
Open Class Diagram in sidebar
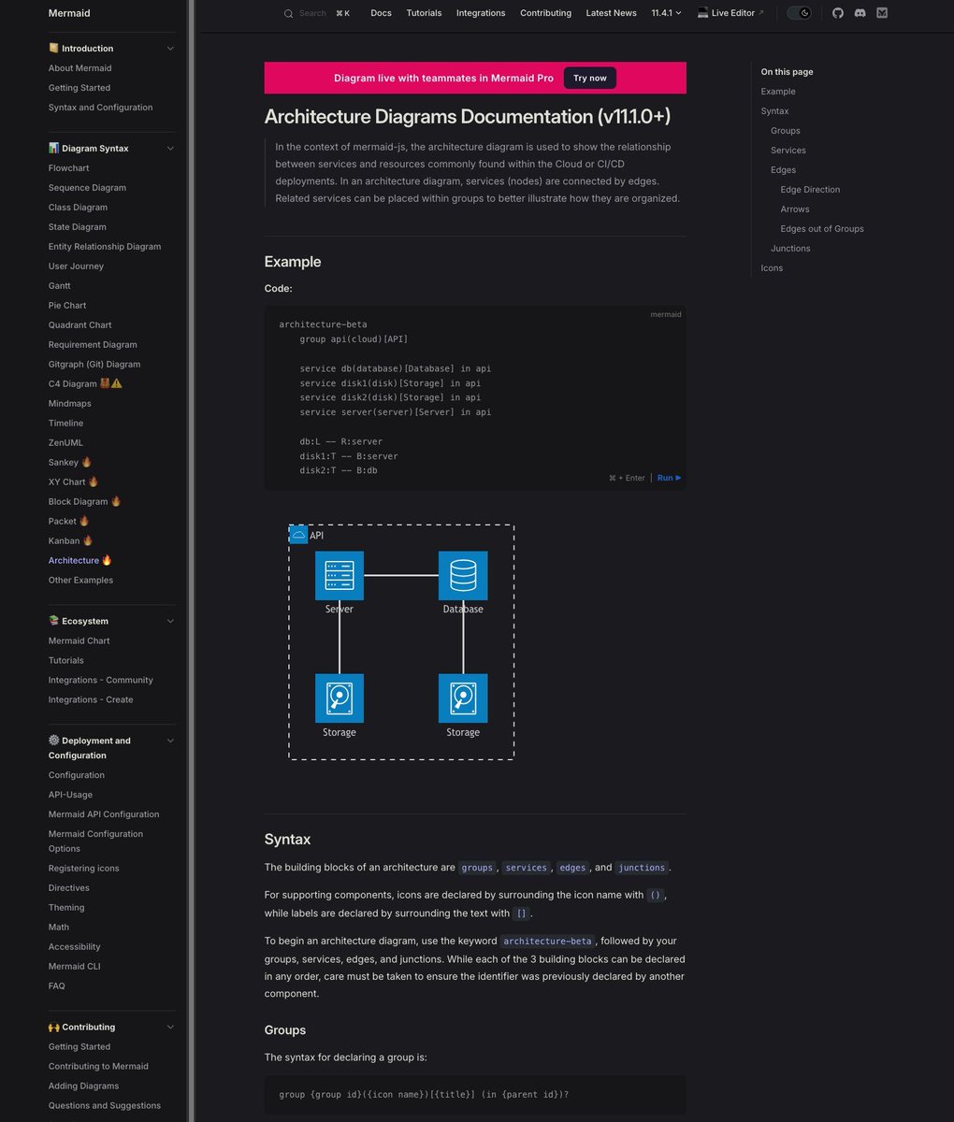coord(78,208)
